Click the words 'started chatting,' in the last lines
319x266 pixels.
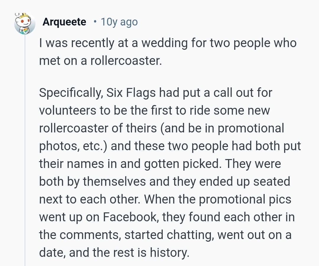167,235
